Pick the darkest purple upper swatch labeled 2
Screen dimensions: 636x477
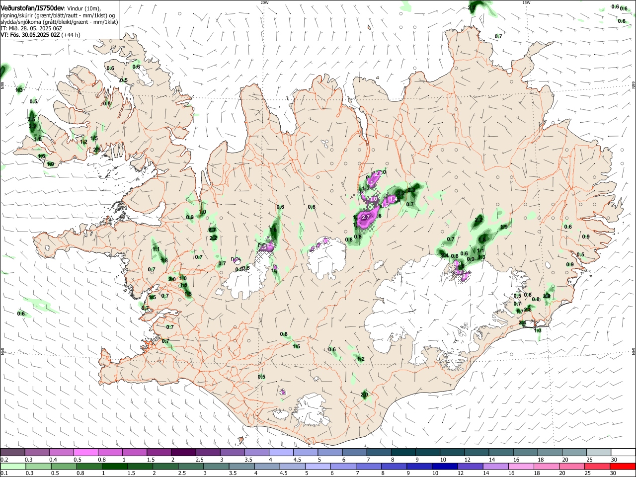pos(183,452)
